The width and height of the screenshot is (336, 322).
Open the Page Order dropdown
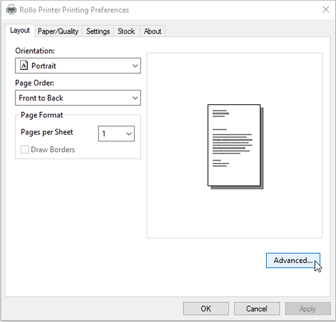pos(78,98)
